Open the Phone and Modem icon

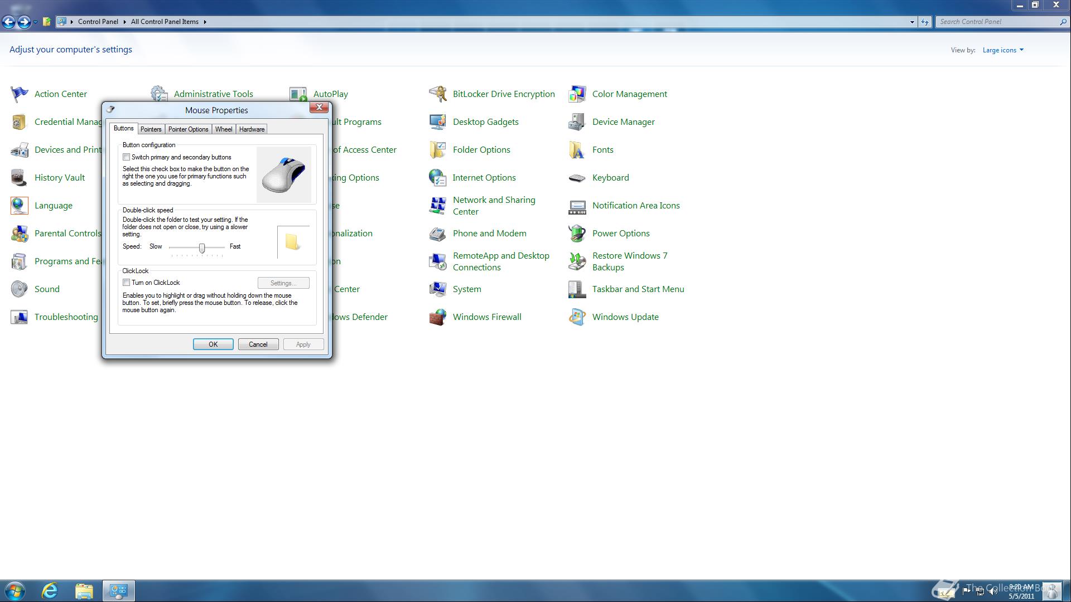(x=438, y=233)
